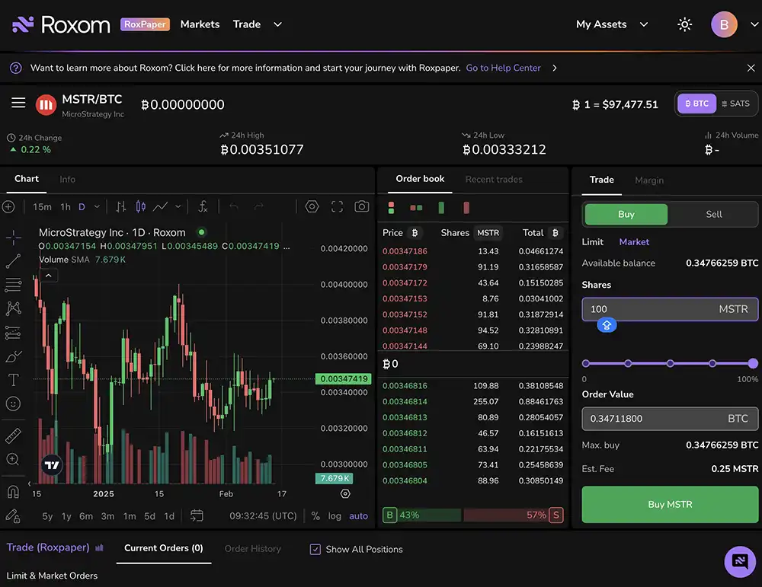Open the go-to-date calendar icon

[x=197, y=515]
